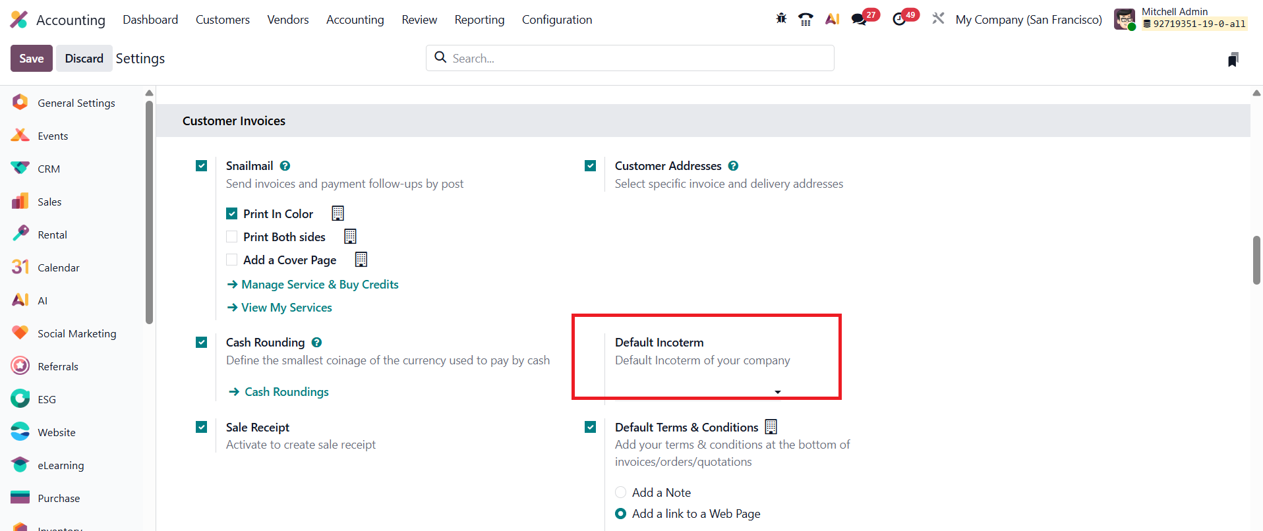Click the bookmark icon near search
This screenshot has width=1263, height=531.
(1233, 59)
